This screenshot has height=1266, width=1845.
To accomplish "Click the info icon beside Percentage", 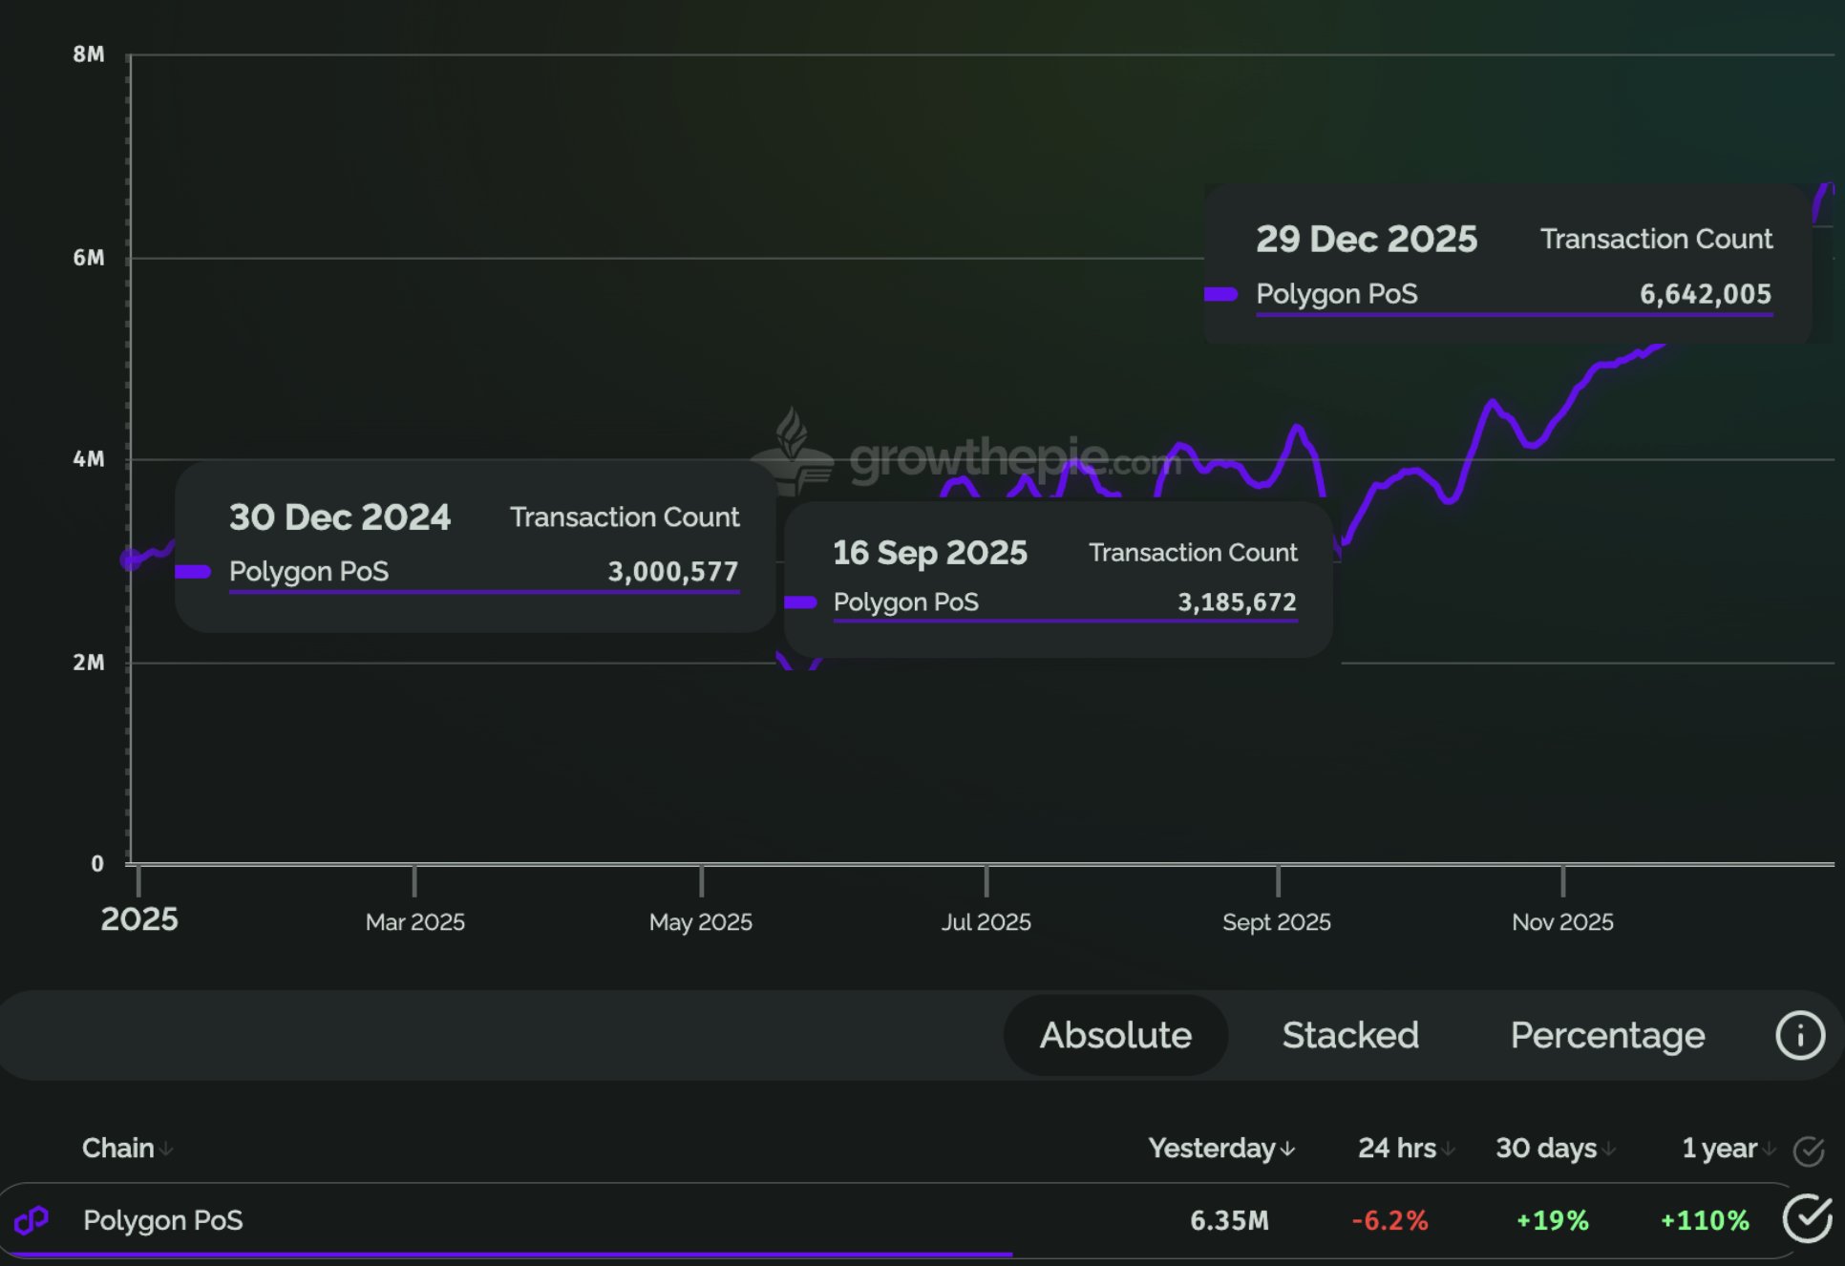I will [1799, 1035].
